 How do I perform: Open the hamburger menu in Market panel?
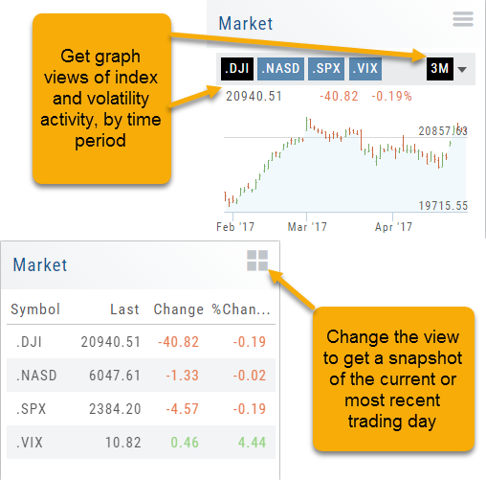pyautogui.click(x=463, y=19)
